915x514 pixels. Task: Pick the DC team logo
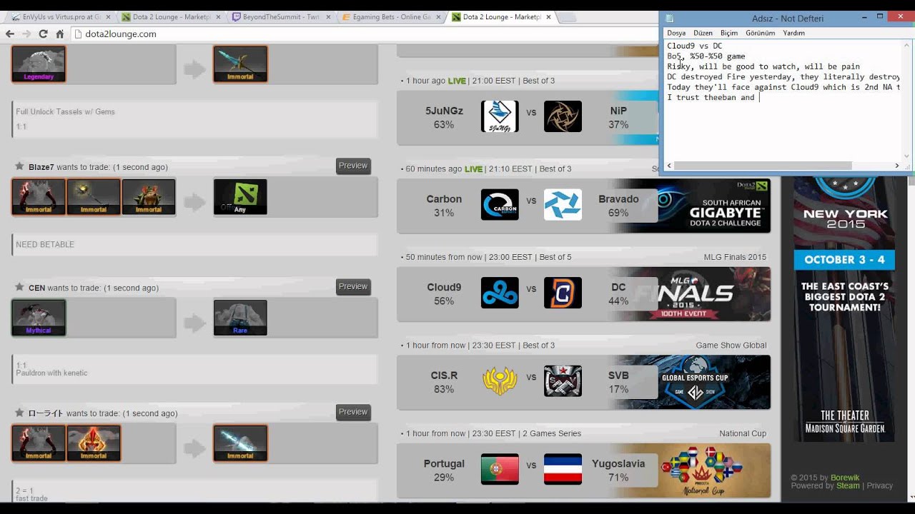pos(563,293)
